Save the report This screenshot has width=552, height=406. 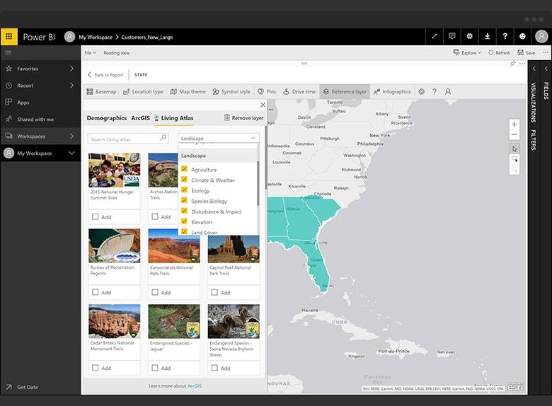point(527,53)
